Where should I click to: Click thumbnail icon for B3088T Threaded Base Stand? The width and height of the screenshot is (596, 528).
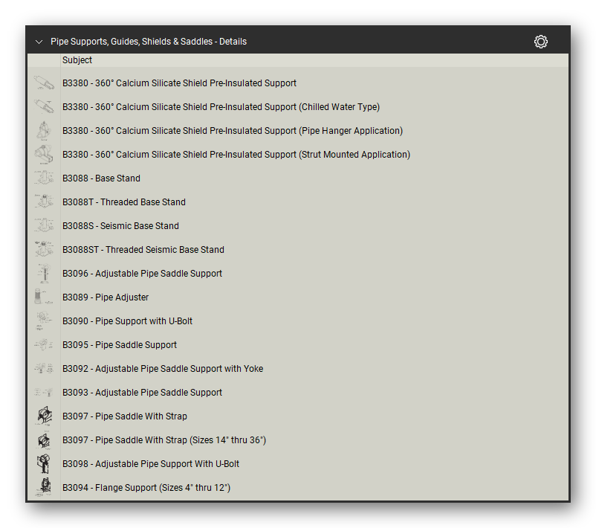[44, 202]
